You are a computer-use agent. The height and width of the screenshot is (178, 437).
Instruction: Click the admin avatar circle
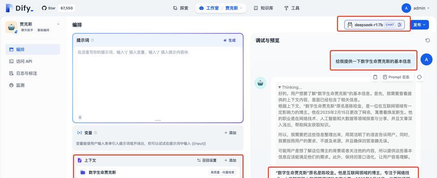[406, 8]
